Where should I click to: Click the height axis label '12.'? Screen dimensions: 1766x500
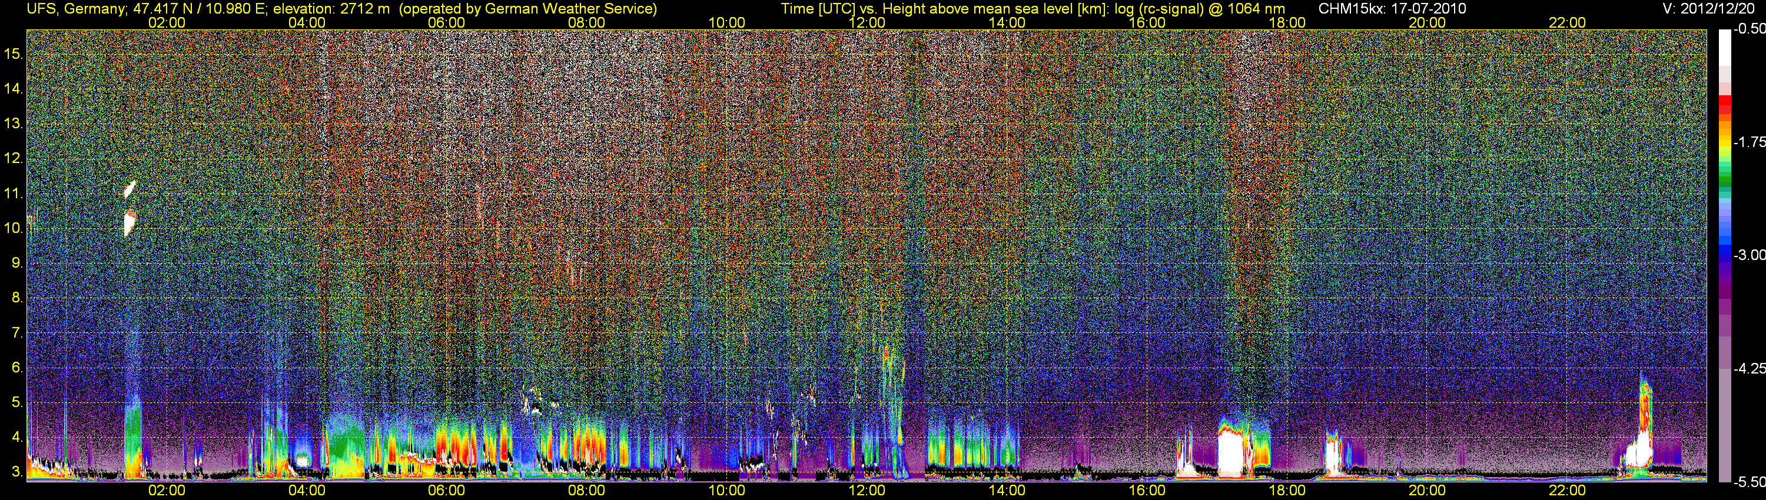14,158
